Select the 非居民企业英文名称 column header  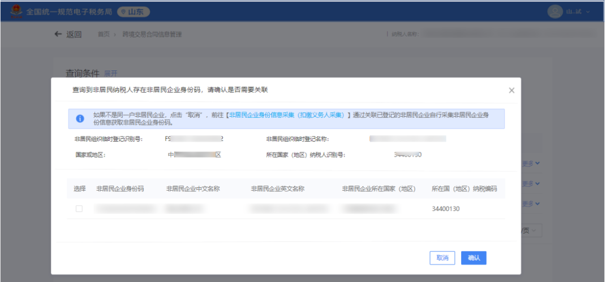pyautogui.click(x=277, y=189)
